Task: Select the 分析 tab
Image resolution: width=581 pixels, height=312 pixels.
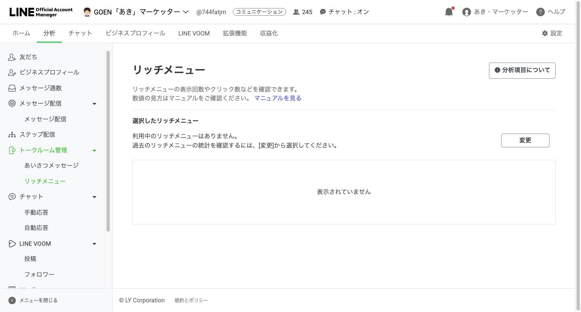Action: click(x=49, y=33)
